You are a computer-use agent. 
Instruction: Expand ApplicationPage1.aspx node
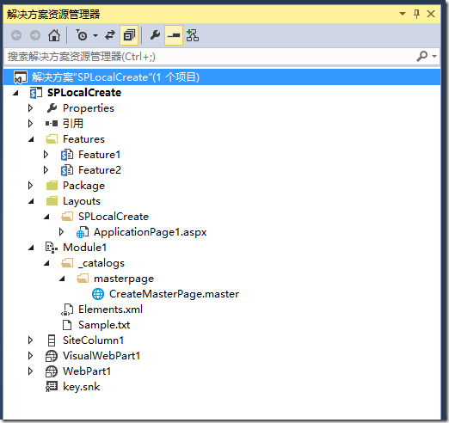click(x=61, y=232)
